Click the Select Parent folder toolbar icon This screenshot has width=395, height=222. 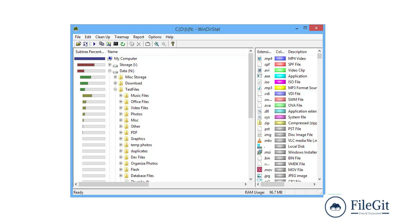(148, 44)
